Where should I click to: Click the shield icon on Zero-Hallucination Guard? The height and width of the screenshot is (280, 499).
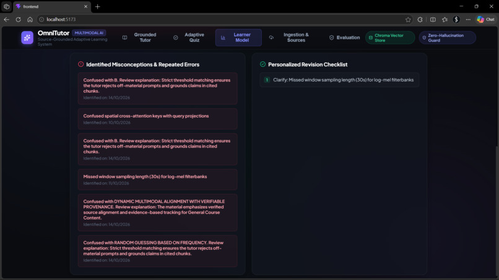pos(424,38)
